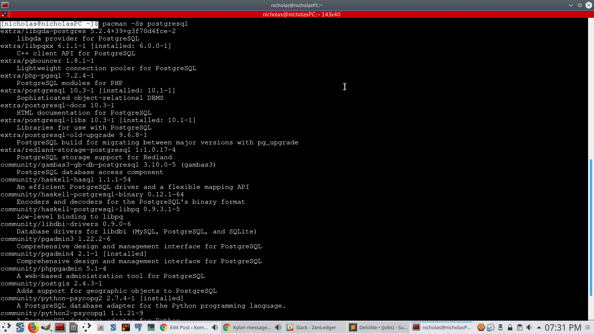Viewport: 594px width, 334px height.
Task: Launch the Terminator terminal launcher icon
Action: [60, 327]
